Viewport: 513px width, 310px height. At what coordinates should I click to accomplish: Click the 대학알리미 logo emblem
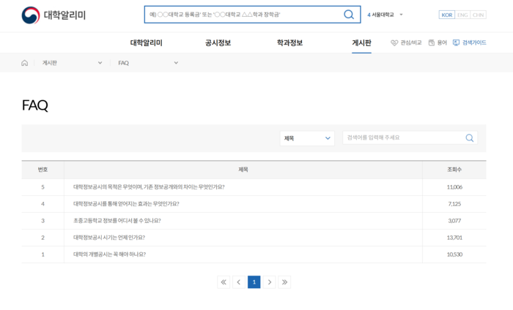pos(31,15)
